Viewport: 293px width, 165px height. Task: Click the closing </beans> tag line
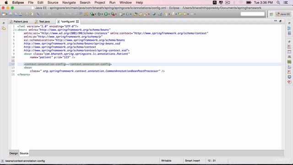(24, 74)
